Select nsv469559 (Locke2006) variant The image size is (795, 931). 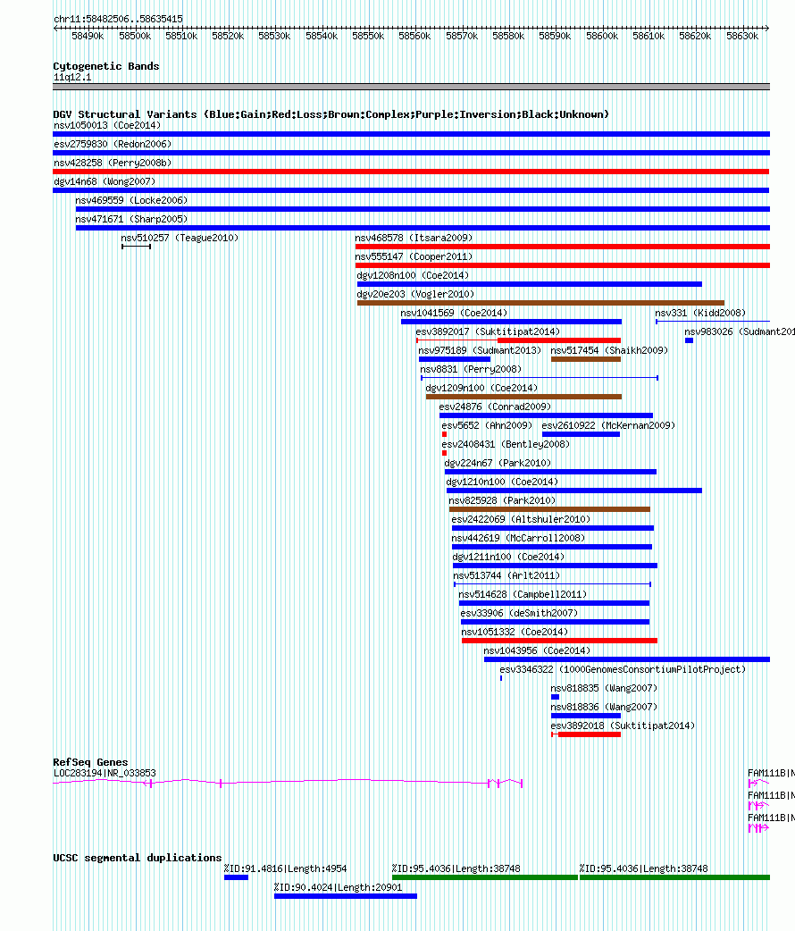pyautogui.click(x=423, y=209)
